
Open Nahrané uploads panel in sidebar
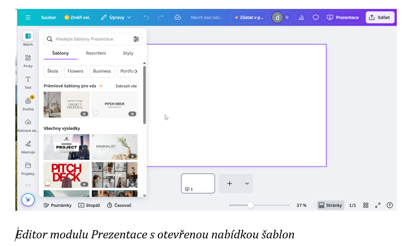tap(28, 125)
